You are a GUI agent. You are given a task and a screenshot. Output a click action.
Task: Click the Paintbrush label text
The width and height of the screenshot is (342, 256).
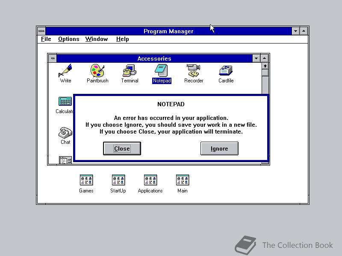click(97, 81)
